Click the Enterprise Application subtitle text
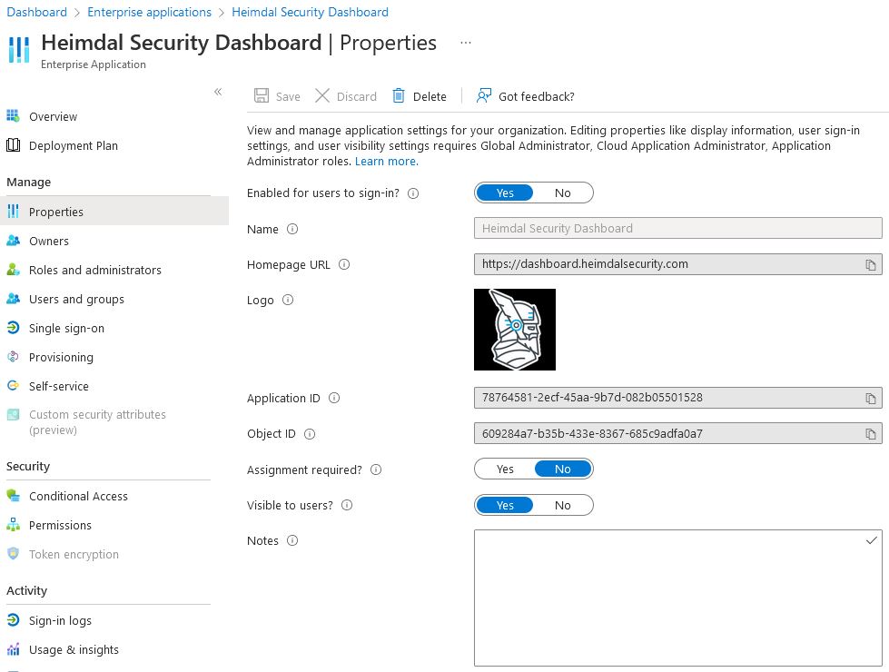This screenshot has width=889, height=672. [93, 64]
